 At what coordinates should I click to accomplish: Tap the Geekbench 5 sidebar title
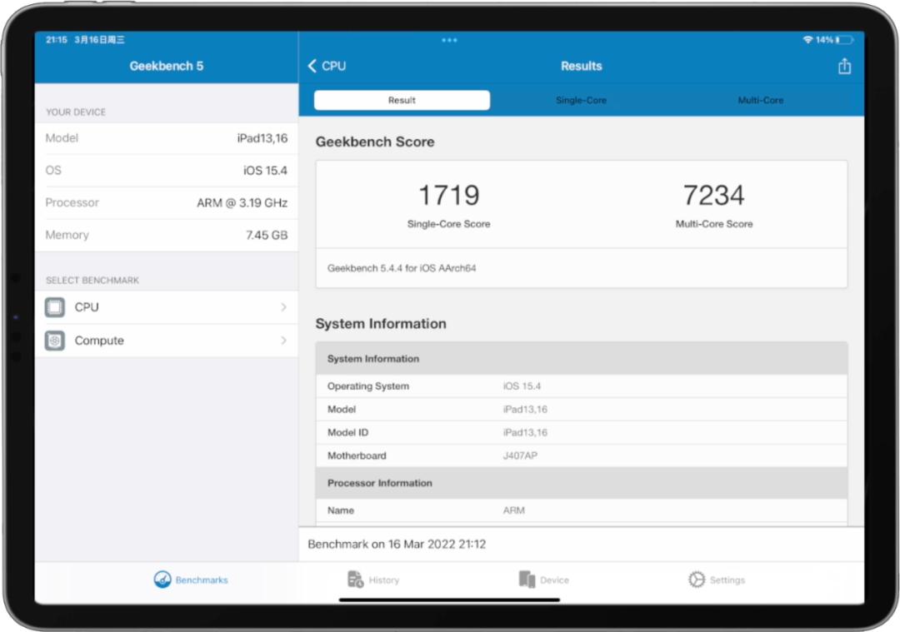(167, 66)
